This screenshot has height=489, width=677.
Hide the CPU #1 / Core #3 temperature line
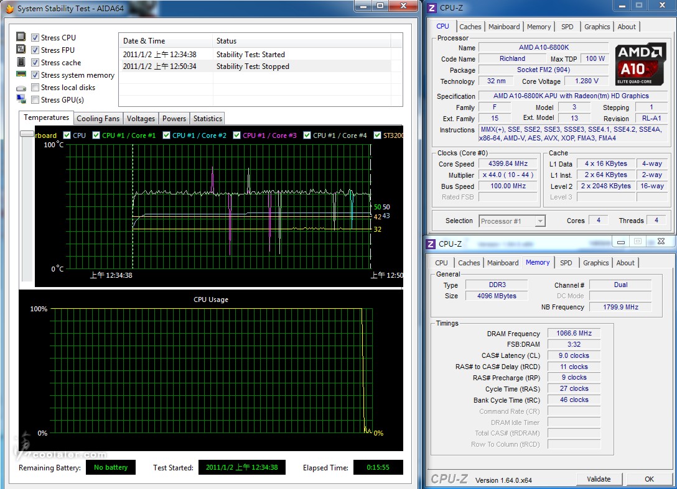236,135
